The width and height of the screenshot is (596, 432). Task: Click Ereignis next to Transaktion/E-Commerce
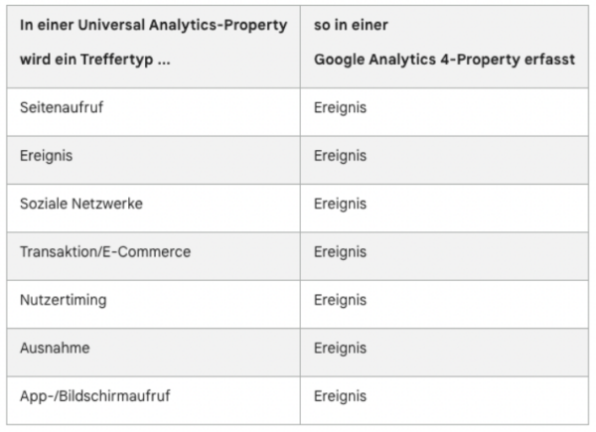point(340,252)
